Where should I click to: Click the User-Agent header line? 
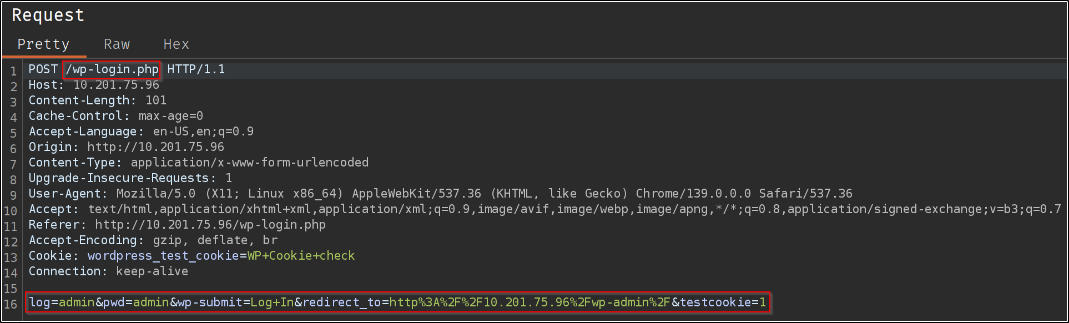[440, 194]
